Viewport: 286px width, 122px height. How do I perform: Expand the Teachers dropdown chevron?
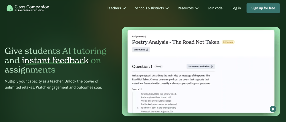[x=124, y=8]
